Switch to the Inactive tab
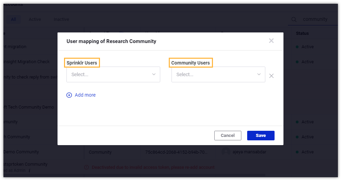This screenshot has width=342, height=182. 61,19
